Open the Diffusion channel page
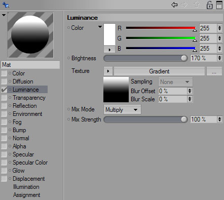The height and width of the screenshot is (200, 224). (x=23, y=82)
